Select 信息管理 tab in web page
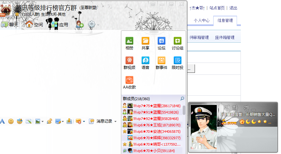This screenshot has width=281, height=154. click(x=225, y=21)
